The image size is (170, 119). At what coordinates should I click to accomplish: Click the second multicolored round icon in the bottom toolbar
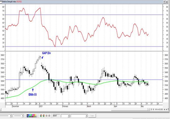(44, 116)
